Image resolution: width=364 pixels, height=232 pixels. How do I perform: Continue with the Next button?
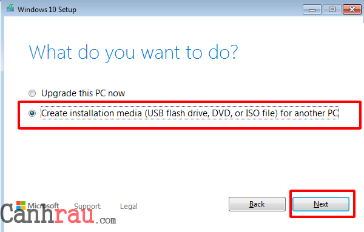click(x=321, y=204)
